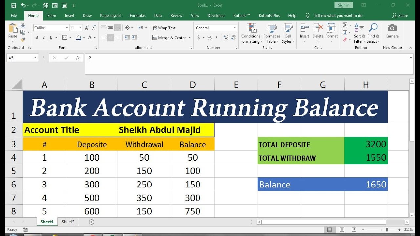Decrease decimal places
Screen dimensions: 420x236
(x=233, y=38)
